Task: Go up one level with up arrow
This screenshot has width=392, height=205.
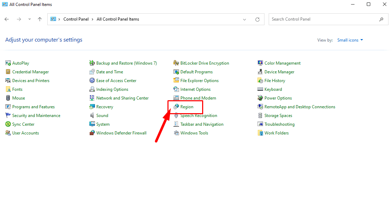Action: pyautogui.click(x=40, y=19)
